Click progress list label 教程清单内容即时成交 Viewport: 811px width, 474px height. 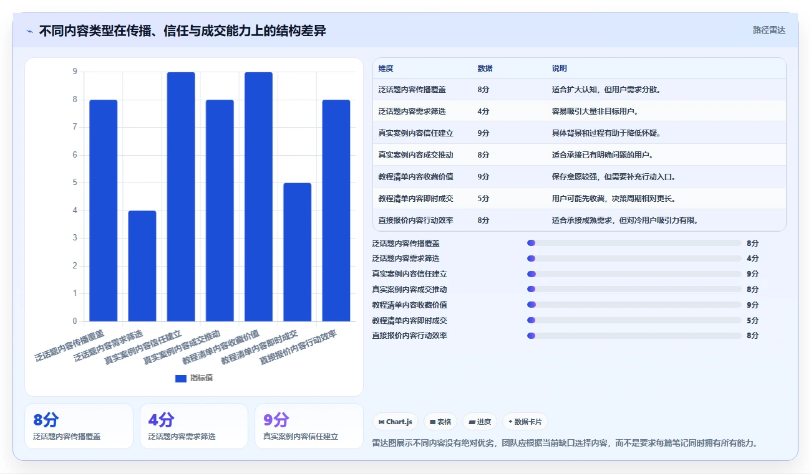click(x=410, y=320)
